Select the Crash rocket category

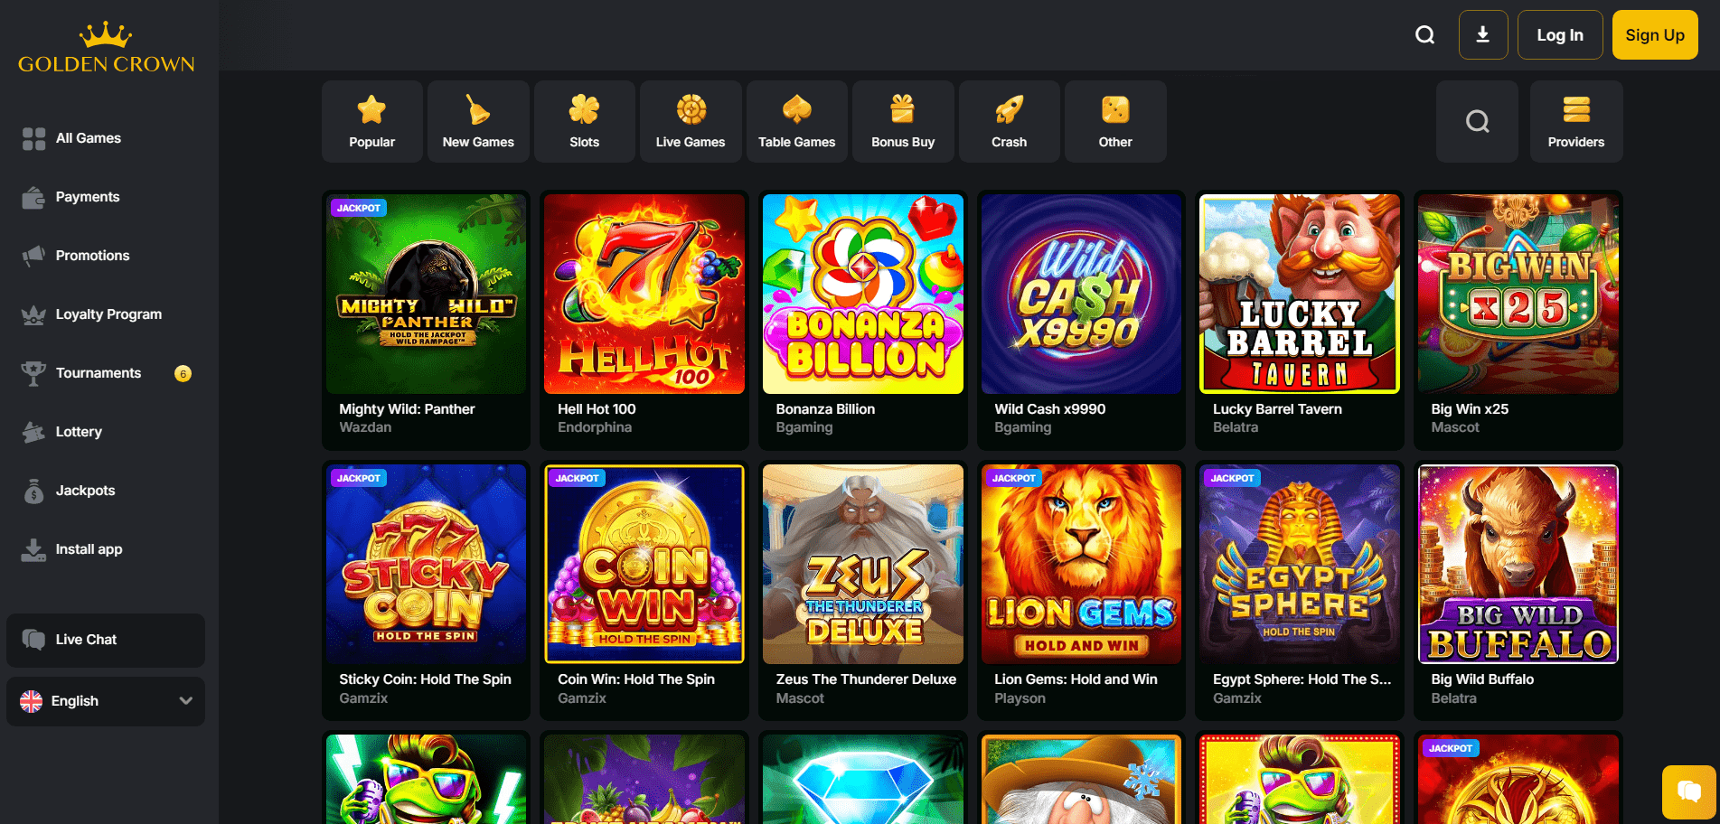(1009, 121)
